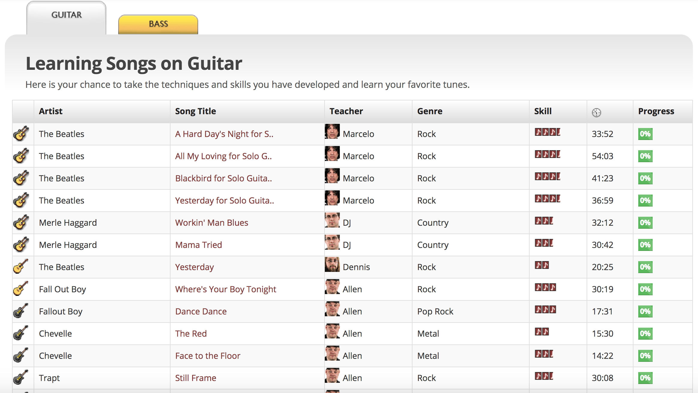Click guitar icon in Where's Your Boy Tonight row
This screenshot has width=698, height=393.
(x=21, y=289)
